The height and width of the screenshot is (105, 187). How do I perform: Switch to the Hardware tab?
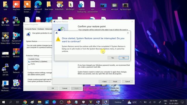pos(41,29)
